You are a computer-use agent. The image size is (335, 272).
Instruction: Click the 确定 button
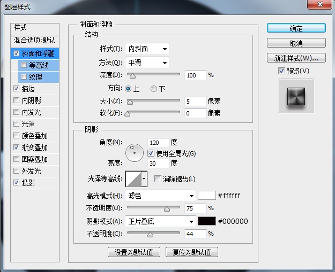click(x=296, y=28)
